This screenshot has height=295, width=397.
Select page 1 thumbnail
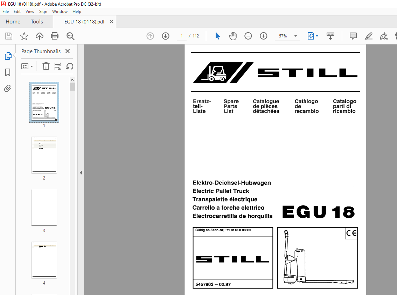[x=44, y=102]
